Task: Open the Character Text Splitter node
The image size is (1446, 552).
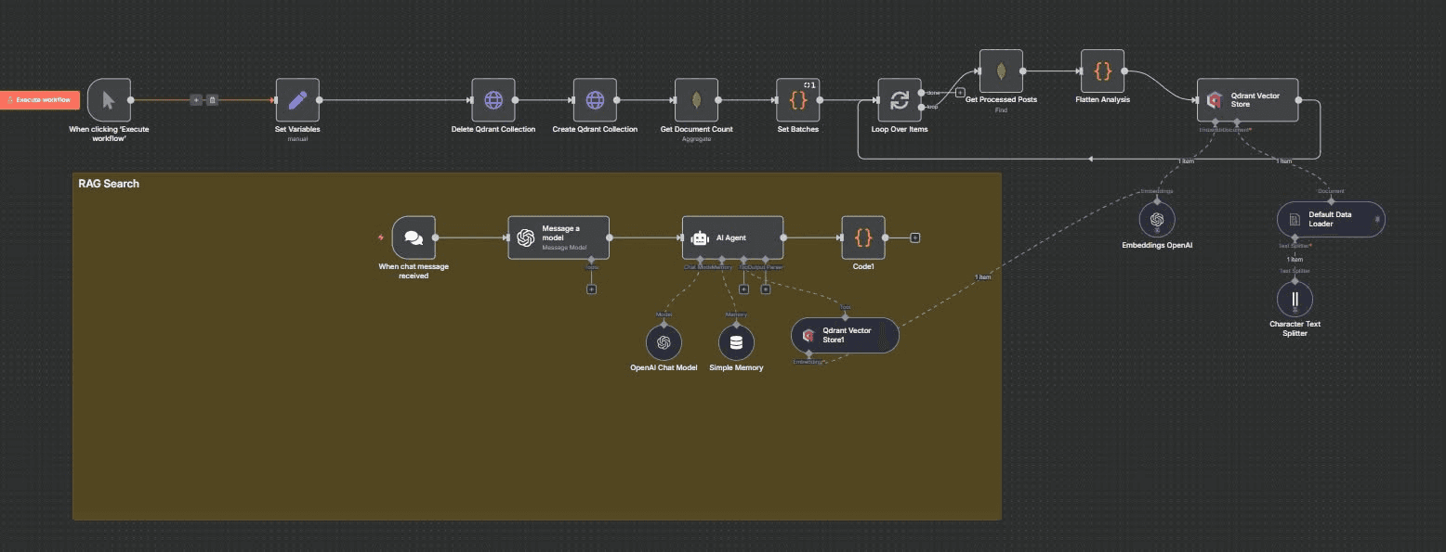Action: pos(1295,300)
